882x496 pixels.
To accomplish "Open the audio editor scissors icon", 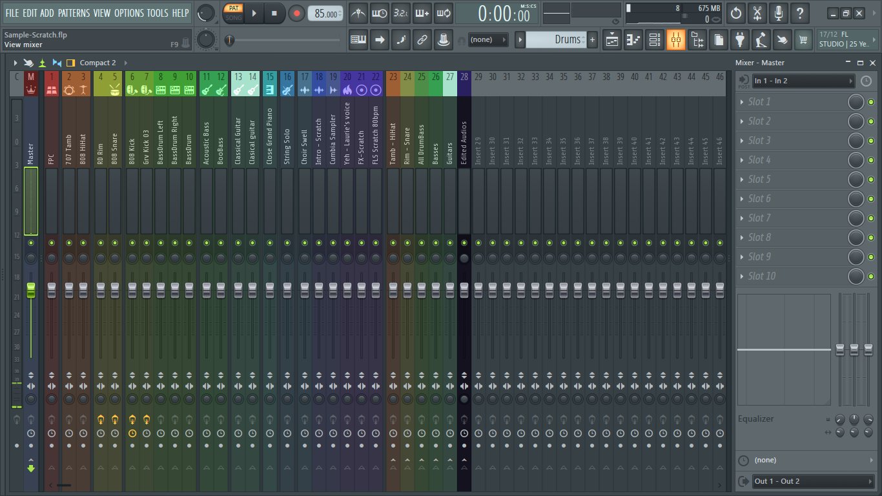I will pos(757,13).
